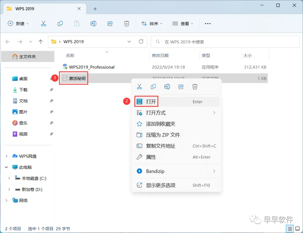Collapse the 此电脑 tree node
Screen dimensions: 303x233
coord(6,167)
